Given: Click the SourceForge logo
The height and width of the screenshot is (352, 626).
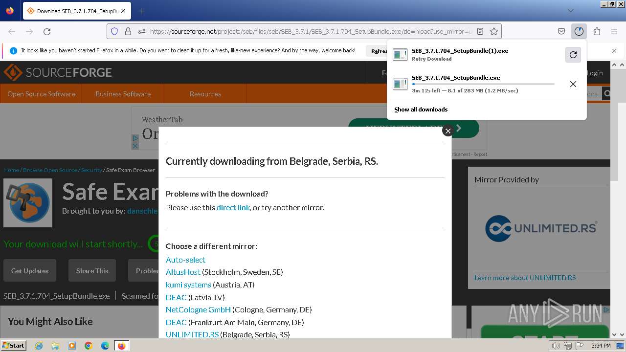Looking at the screenshot, I should [58, 73].
